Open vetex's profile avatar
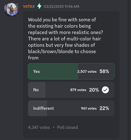This screenshot has height=140, width=131. pyautogui.click(x=12, y=10)
